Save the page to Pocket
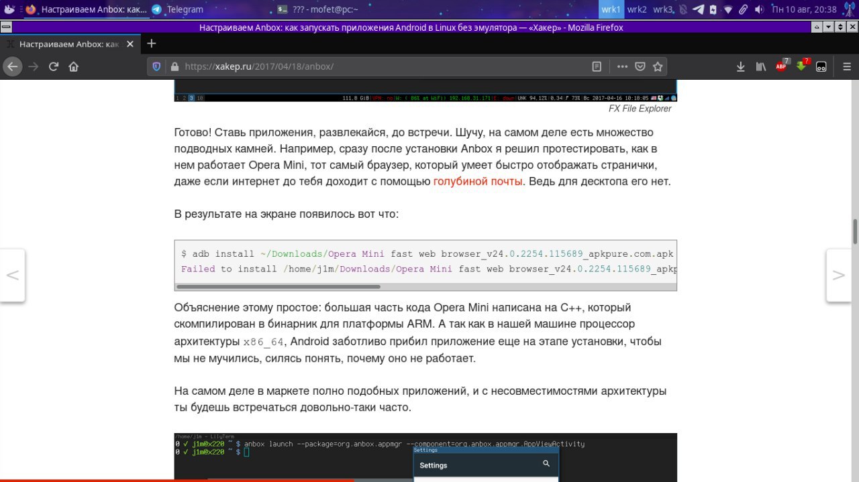This screenshot has width=859, height=482. coord(640,66)
